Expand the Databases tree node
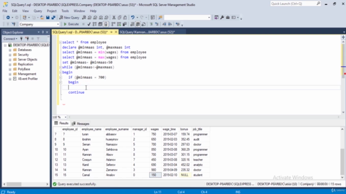The width and height of the screenshot is (346, 194). click(x=10, y=50)
